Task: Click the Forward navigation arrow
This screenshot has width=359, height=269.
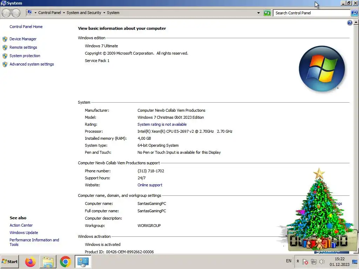Action: click(x=16, y=13)
